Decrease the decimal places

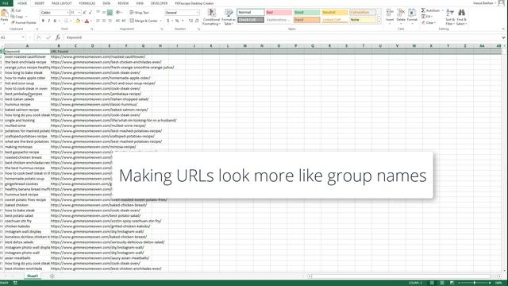point(197,21)
